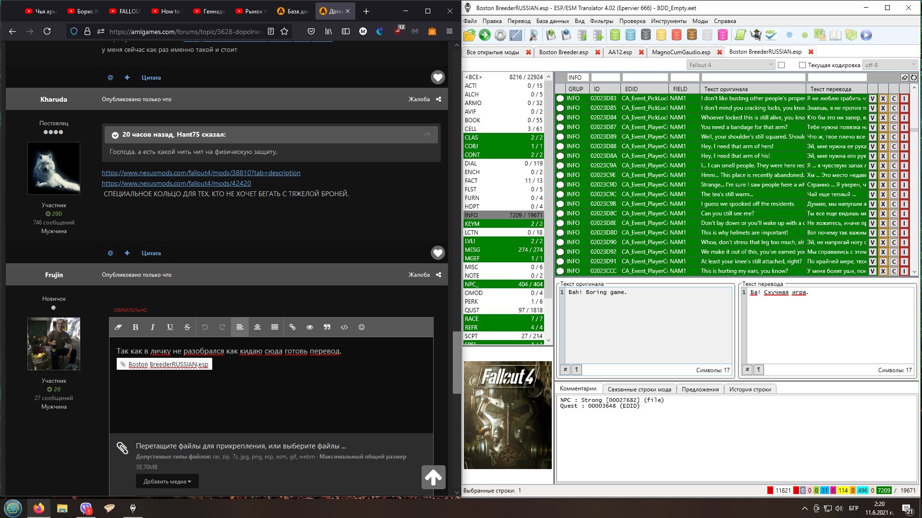Click the green database toolbar icon

[x=615, y=35]
